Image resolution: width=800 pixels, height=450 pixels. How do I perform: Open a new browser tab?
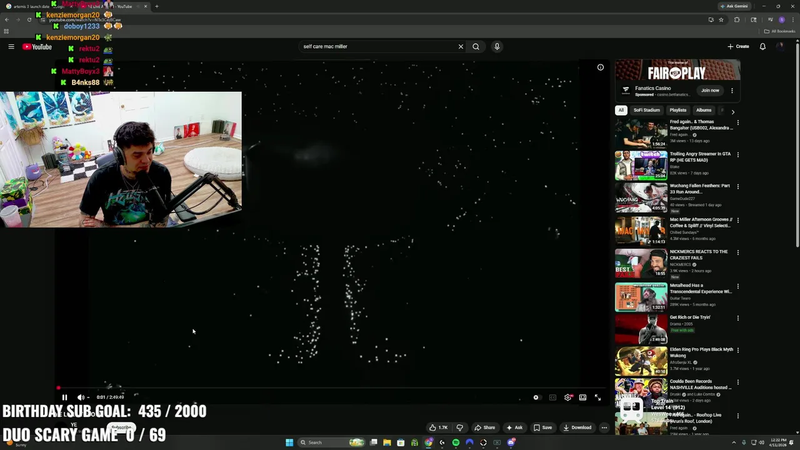coord(156,6)
